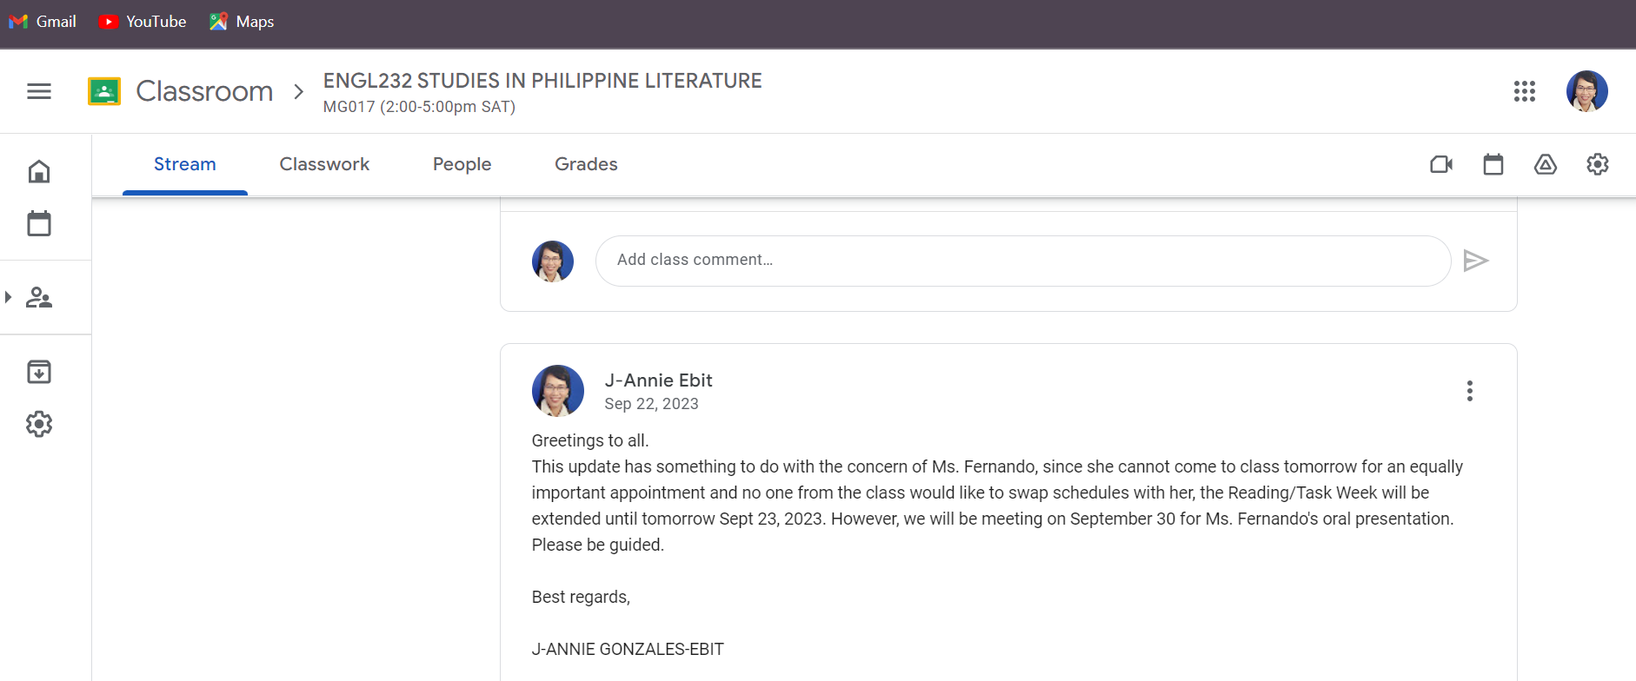Open post options three-dot menu
The image size is (1636, 681).
pyautogui.click(x=1470, y=391)
